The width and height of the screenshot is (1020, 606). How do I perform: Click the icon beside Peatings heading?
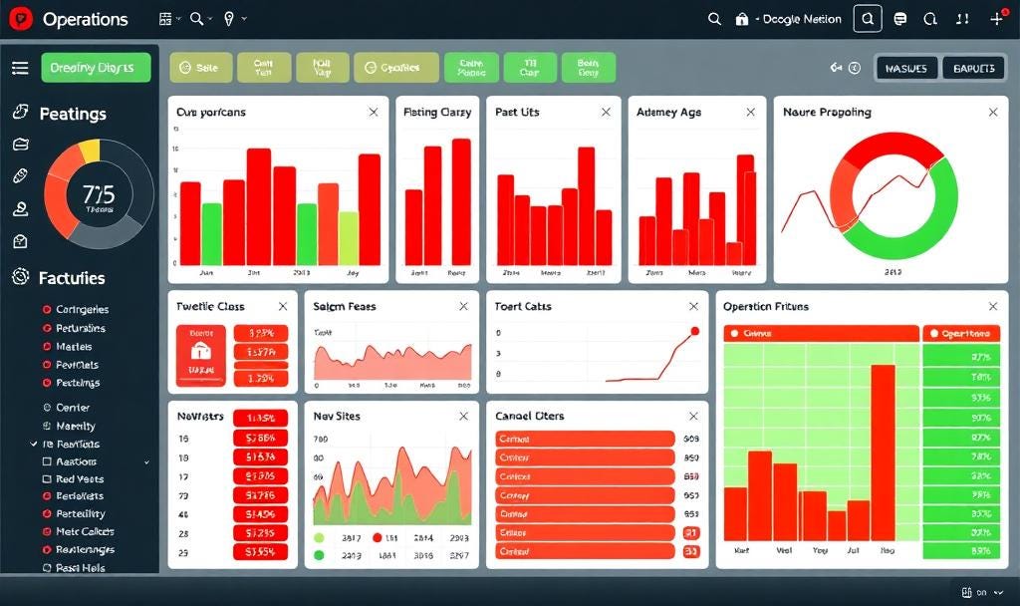tap(20, 112)
